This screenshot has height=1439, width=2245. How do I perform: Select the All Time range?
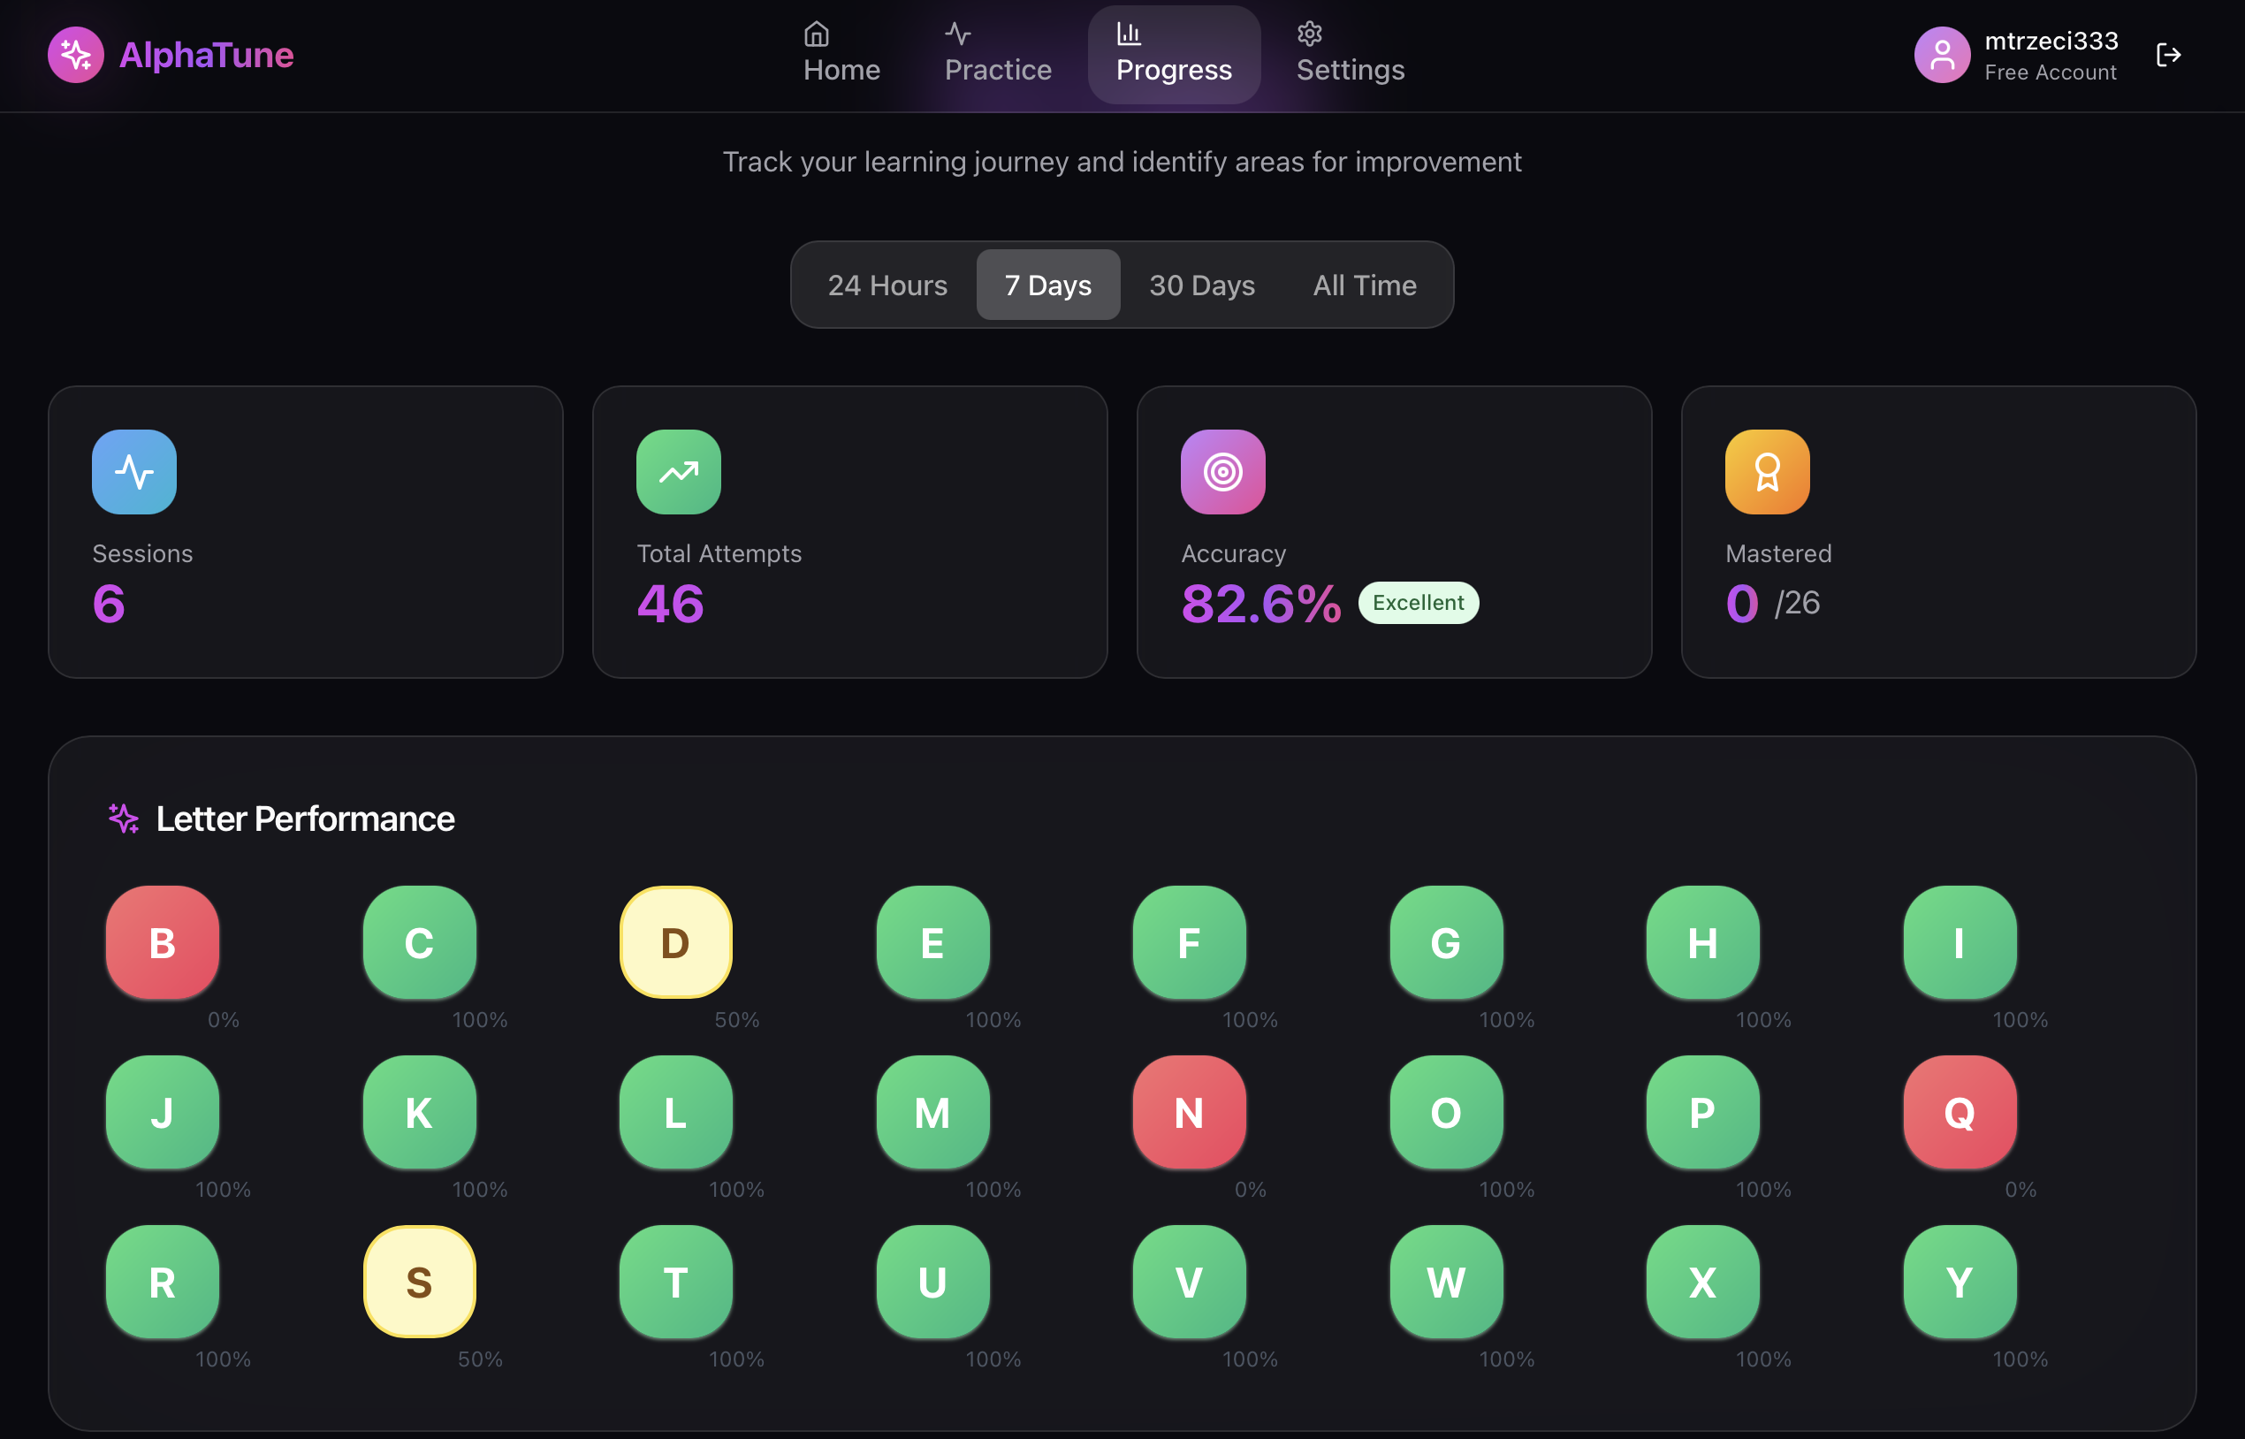point(1364,285)
